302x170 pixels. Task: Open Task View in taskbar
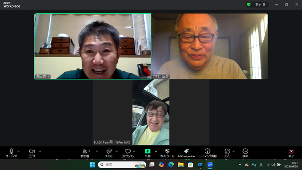pos(152,165)
